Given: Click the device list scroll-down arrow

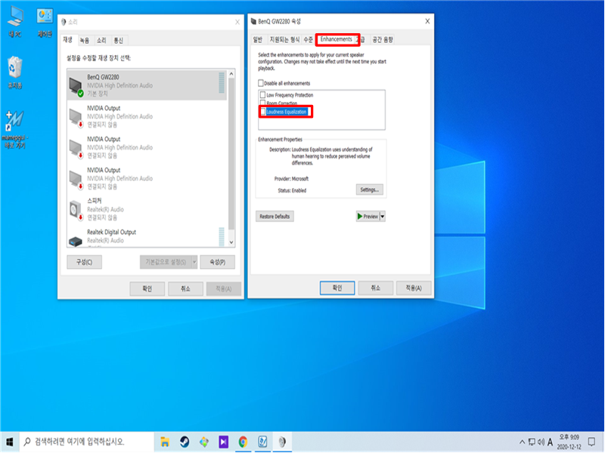Looking at the screenshot, I should point(231,242).
